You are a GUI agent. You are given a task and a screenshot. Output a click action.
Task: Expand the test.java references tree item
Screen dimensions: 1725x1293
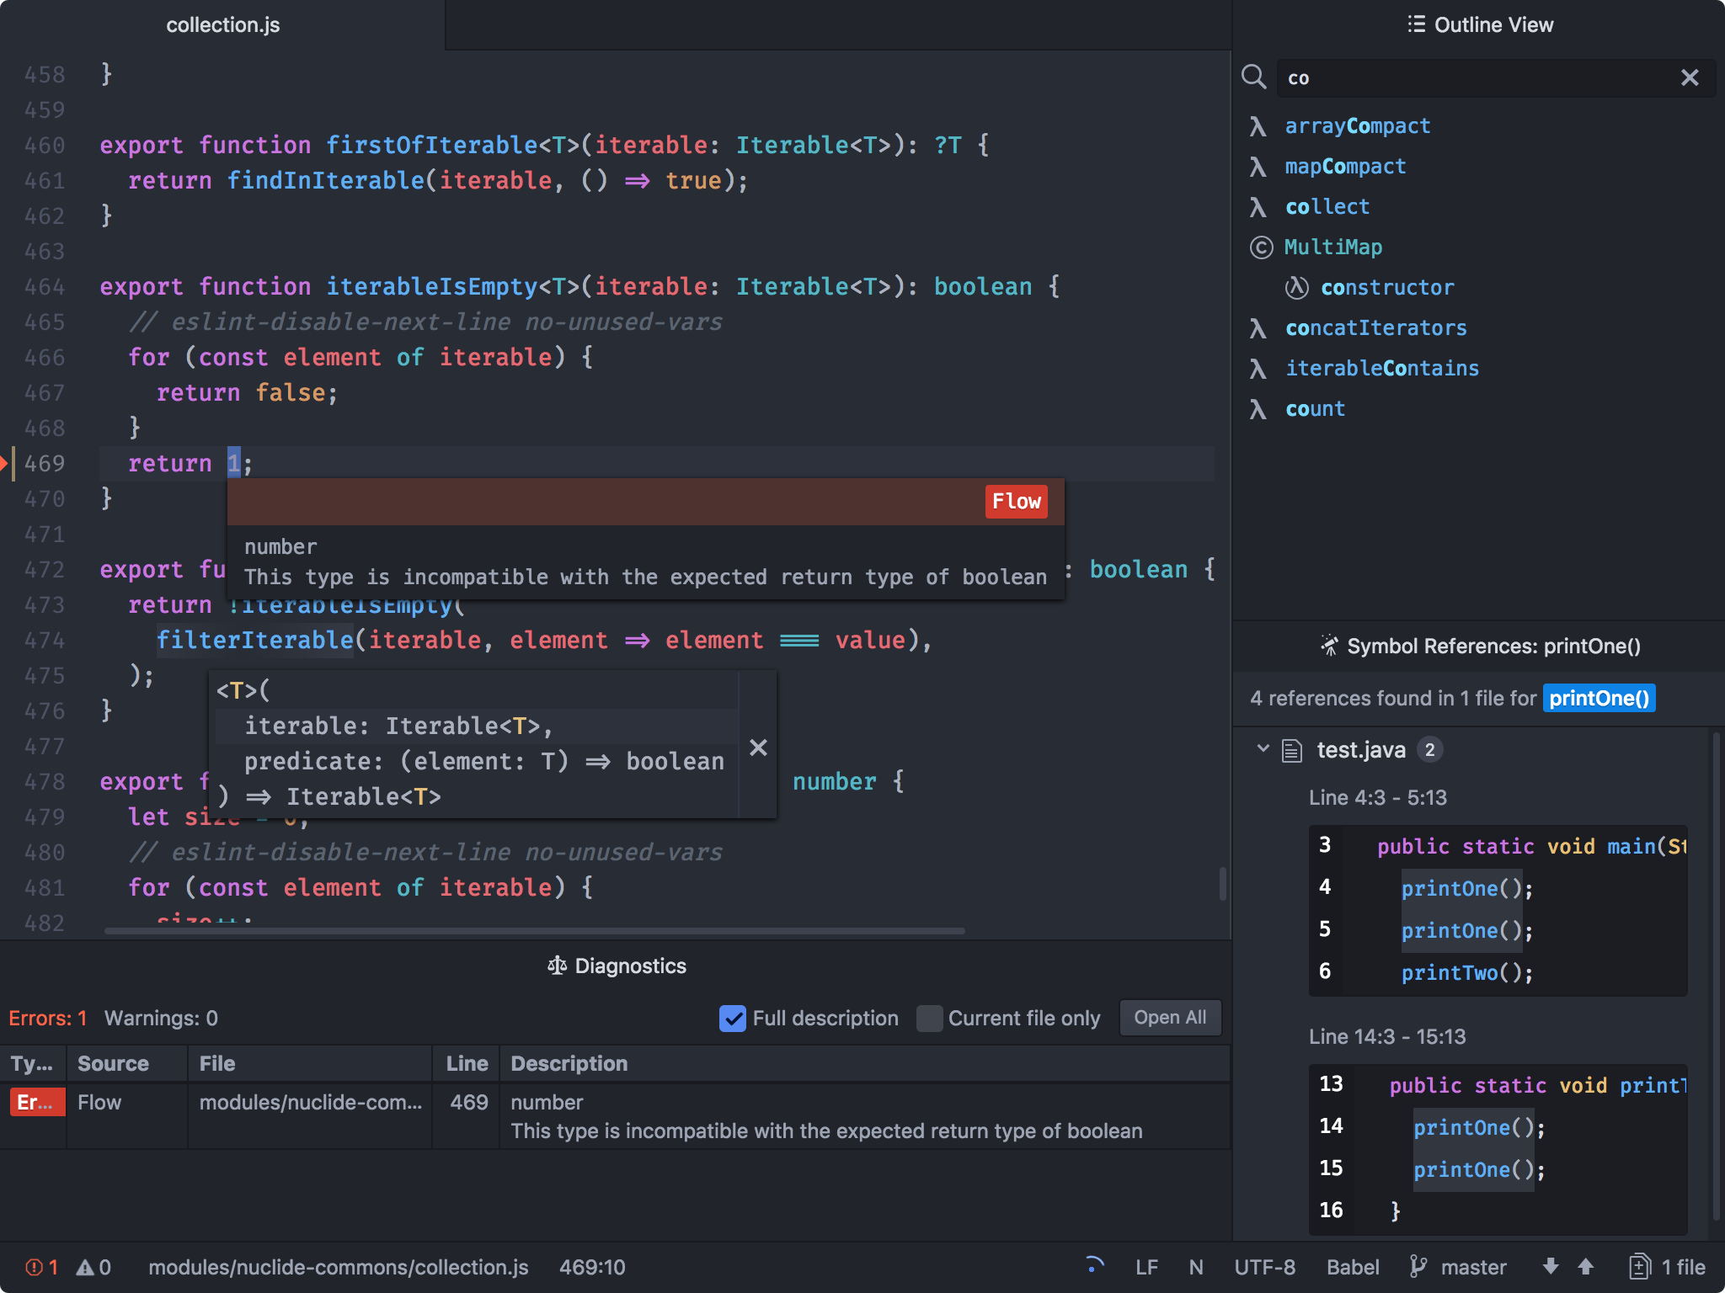(x=1263, y=748)
